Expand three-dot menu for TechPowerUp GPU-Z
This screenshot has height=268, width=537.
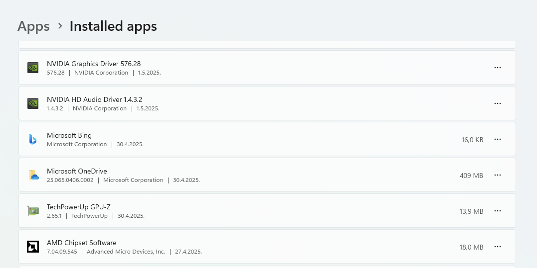pos(497,211)
